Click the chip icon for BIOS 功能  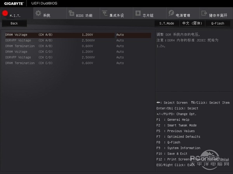point(71,13)
